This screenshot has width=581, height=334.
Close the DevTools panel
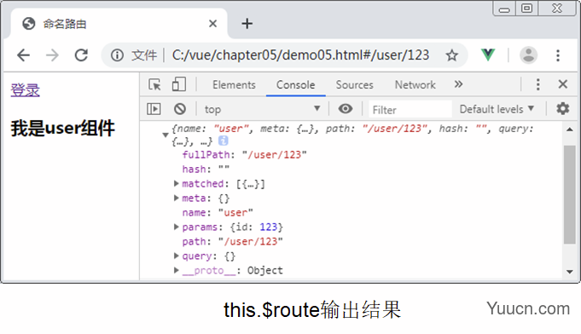click(562, 84)
